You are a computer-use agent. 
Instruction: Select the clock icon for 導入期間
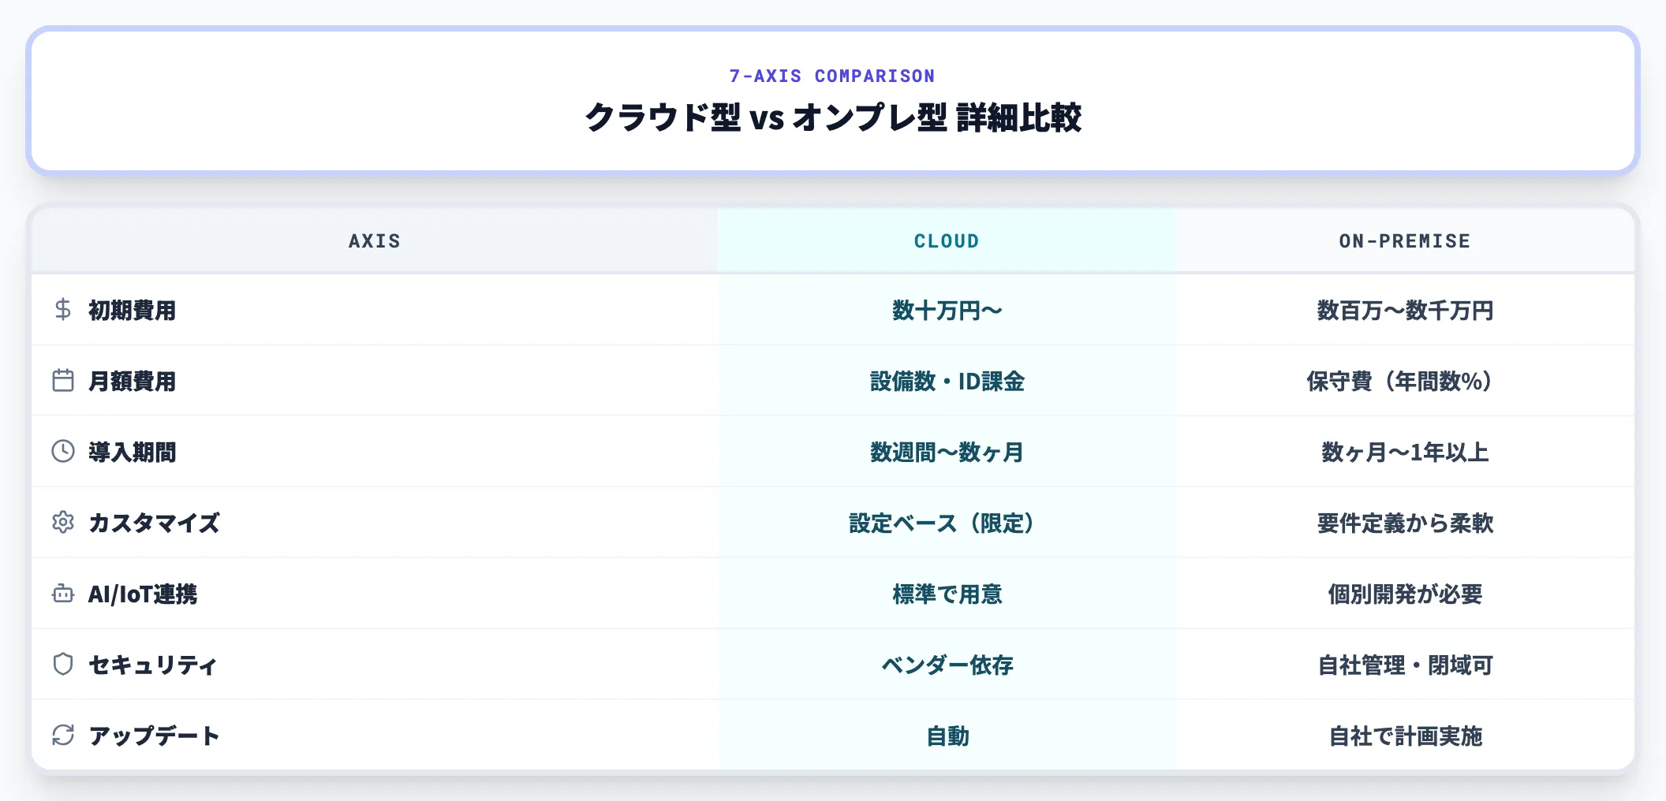coord(63,453)
